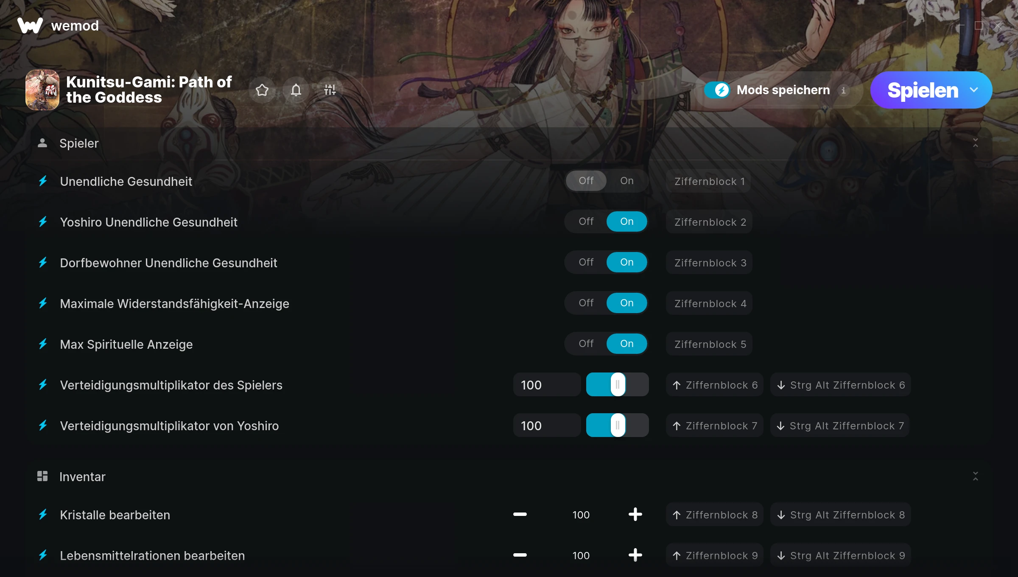Open the notification bell icon
The image size is (1018, 577).
click(x=296, y=90)
